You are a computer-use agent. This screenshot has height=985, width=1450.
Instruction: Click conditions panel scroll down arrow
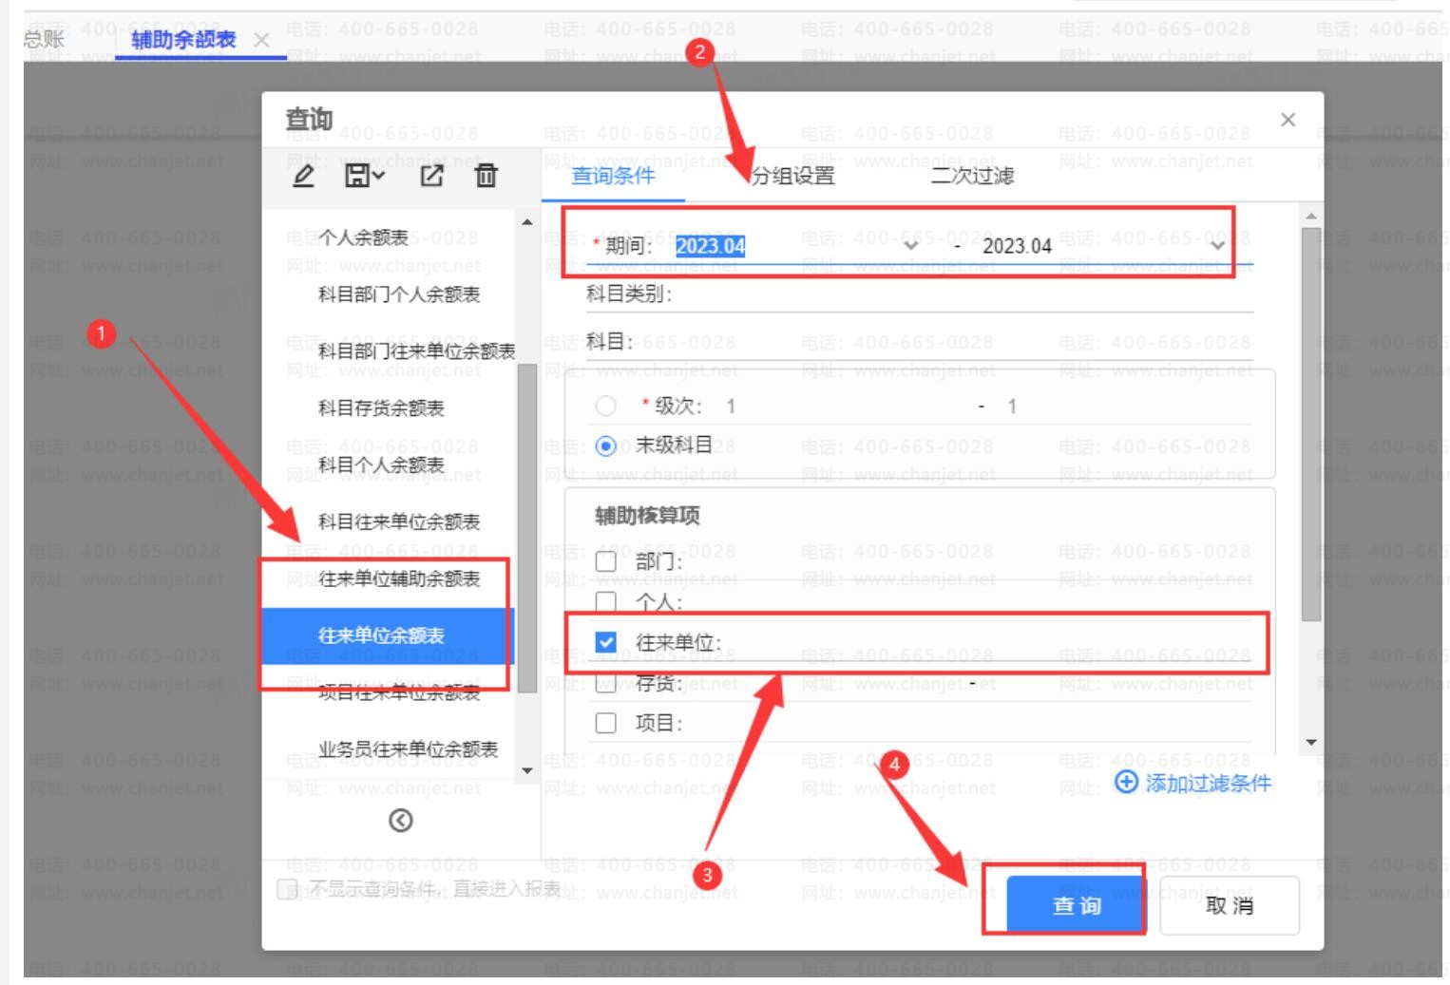(x=1311, y=742)
